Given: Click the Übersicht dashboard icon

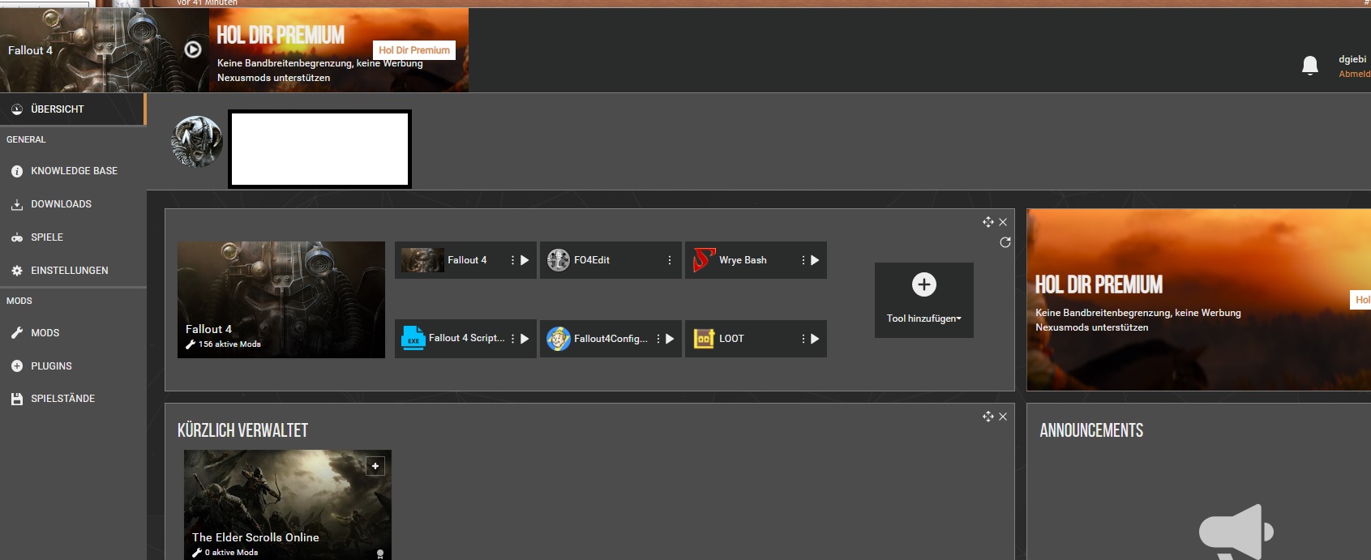Looking at the screenshot, I should (17, 109).
